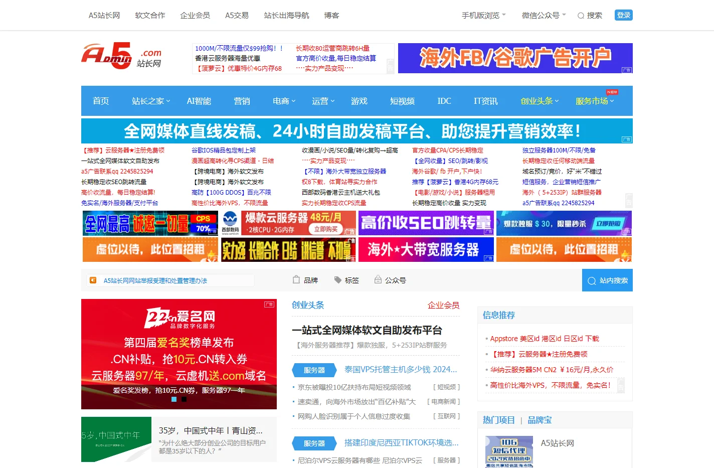Expand the 电商 nav menu
The image size is (714, 468).
(284, 101)
